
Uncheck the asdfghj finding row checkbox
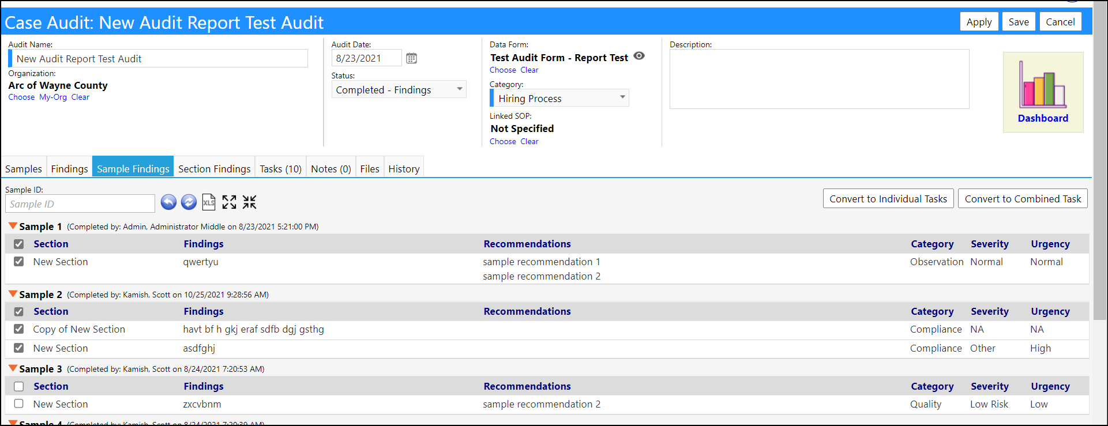pyautogui.click(x=19, y=348)
